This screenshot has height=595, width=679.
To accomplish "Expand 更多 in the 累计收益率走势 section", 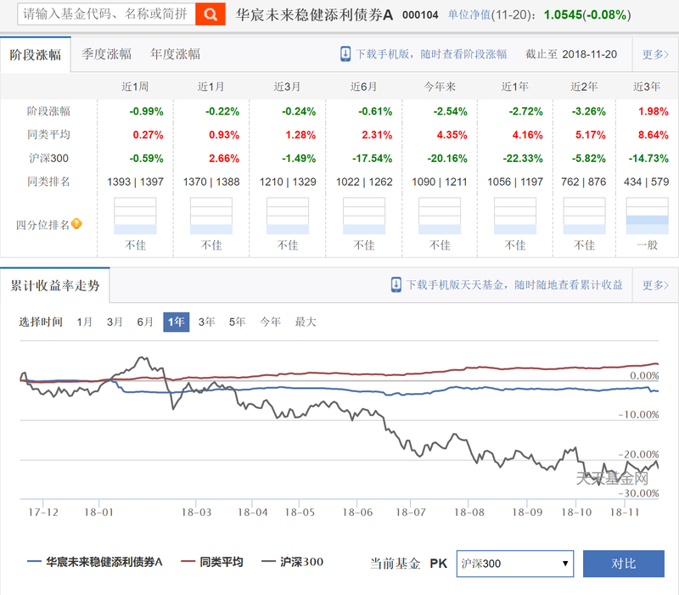I will (655, 285).
